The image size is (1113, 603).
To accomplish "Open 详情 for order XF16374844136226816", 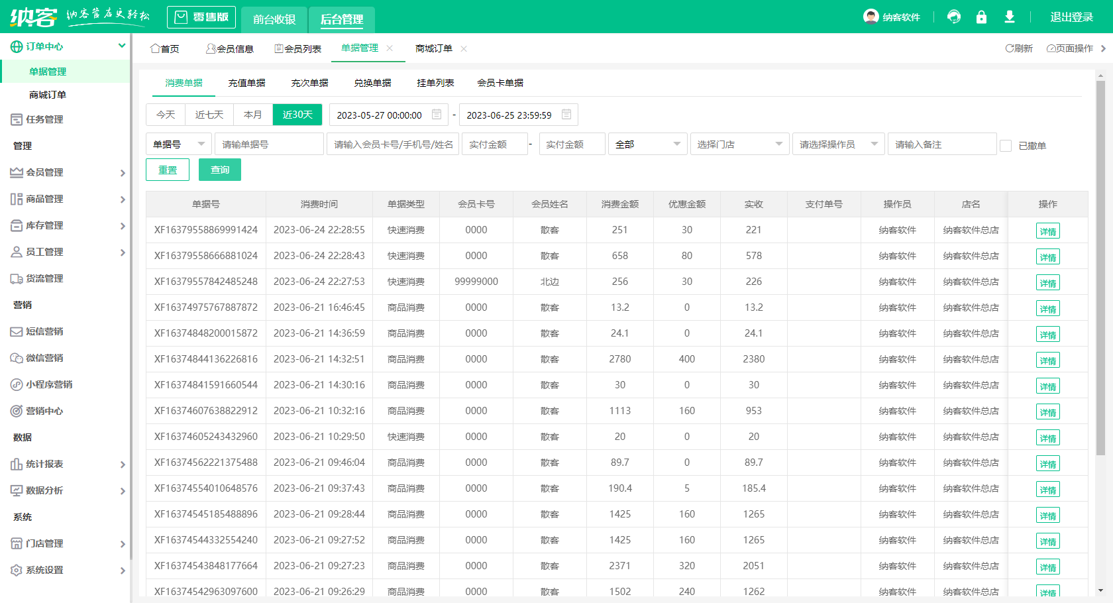I will 1047,360.
